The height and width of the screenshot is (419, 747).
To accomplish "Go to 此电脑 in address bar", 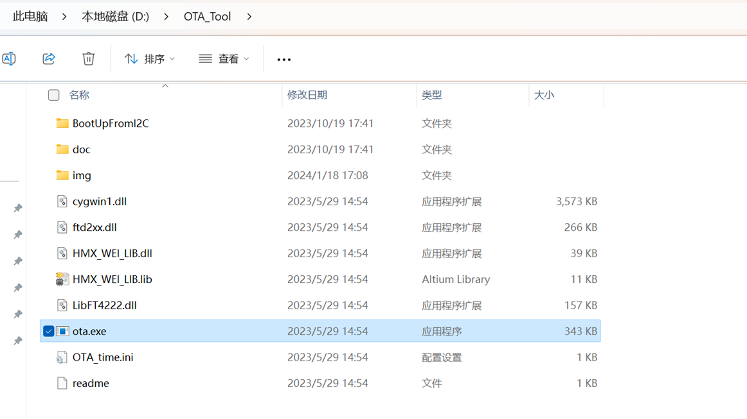I will [30, 17].
